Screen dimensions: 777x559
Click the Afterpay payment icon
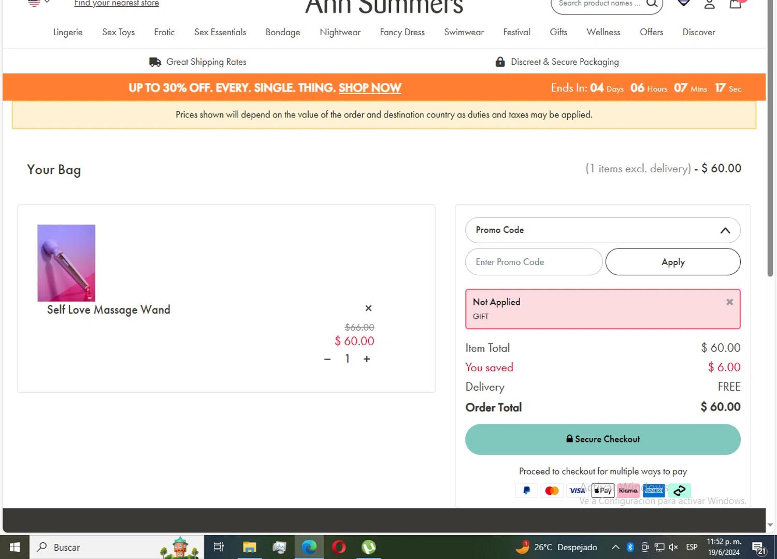[679, 490]
